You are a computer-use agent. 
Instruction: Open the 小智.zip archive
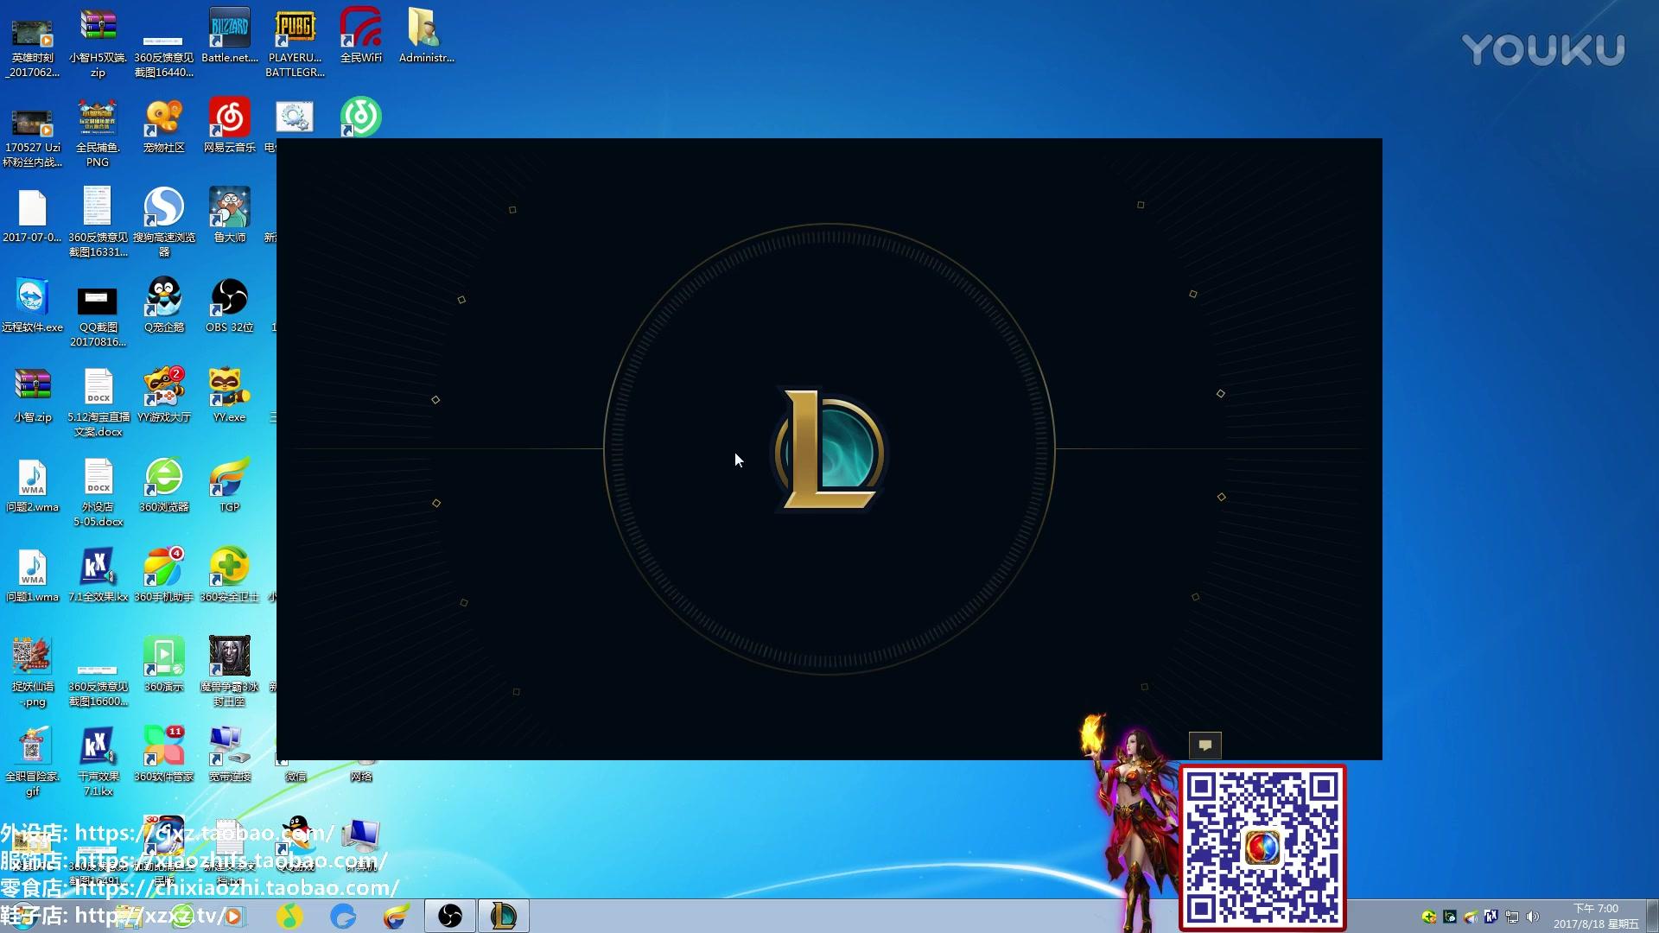click(x=32, y=395)
